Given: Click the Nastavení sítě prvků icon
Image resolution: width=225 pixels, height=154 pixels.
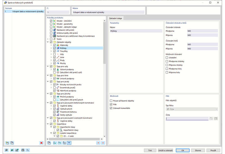Looking at the screenshot, I should [x=54, y=30].
